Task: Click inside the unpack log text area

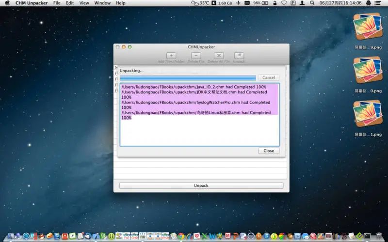Action: [200, 115]
